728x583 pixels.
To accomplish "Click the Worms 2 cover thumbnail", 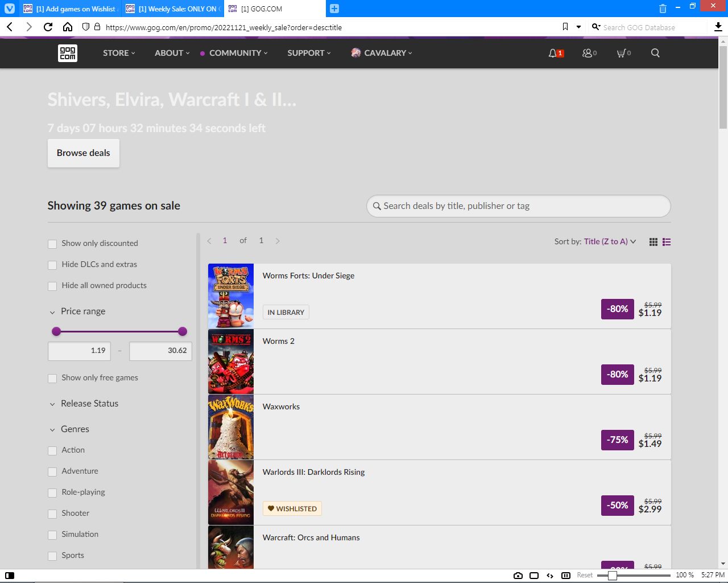I will click(x=231, y=362).
